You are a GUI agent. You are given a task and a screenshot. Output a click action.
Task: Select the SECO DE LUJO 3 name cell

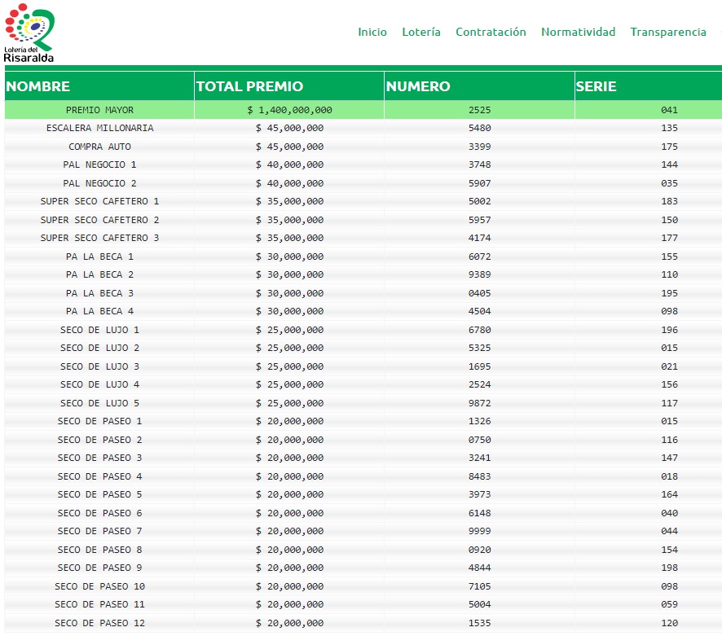[99, 366]
